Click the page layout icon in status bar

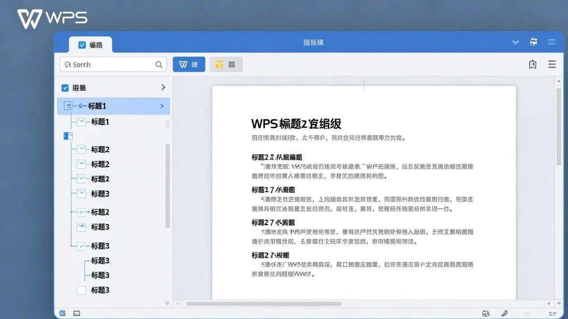[486, 314]
